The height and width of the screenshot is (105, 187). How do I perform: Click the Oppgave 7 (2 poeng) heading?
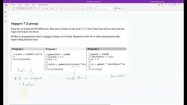[x=25, y=24]
